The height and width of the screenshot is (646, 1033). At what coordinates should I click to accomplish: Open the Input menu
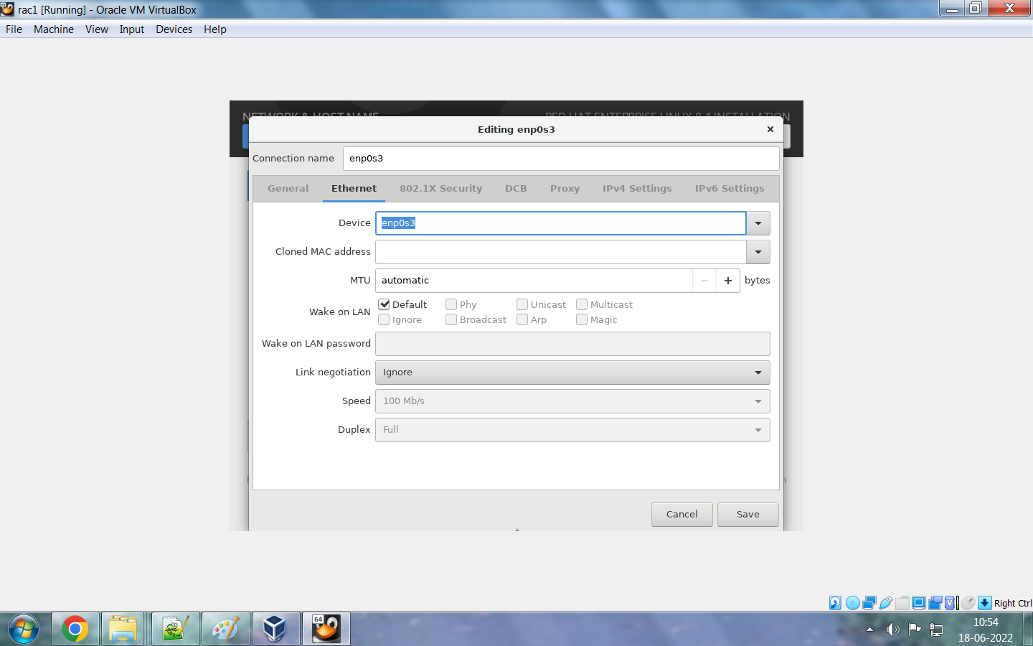[132, 29]
